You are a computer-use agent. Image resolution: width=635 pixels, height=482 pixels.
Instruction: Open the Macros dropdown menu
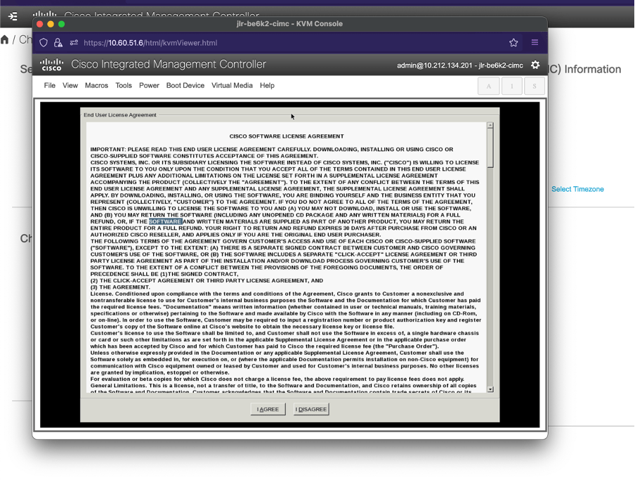tap(96, 86)
